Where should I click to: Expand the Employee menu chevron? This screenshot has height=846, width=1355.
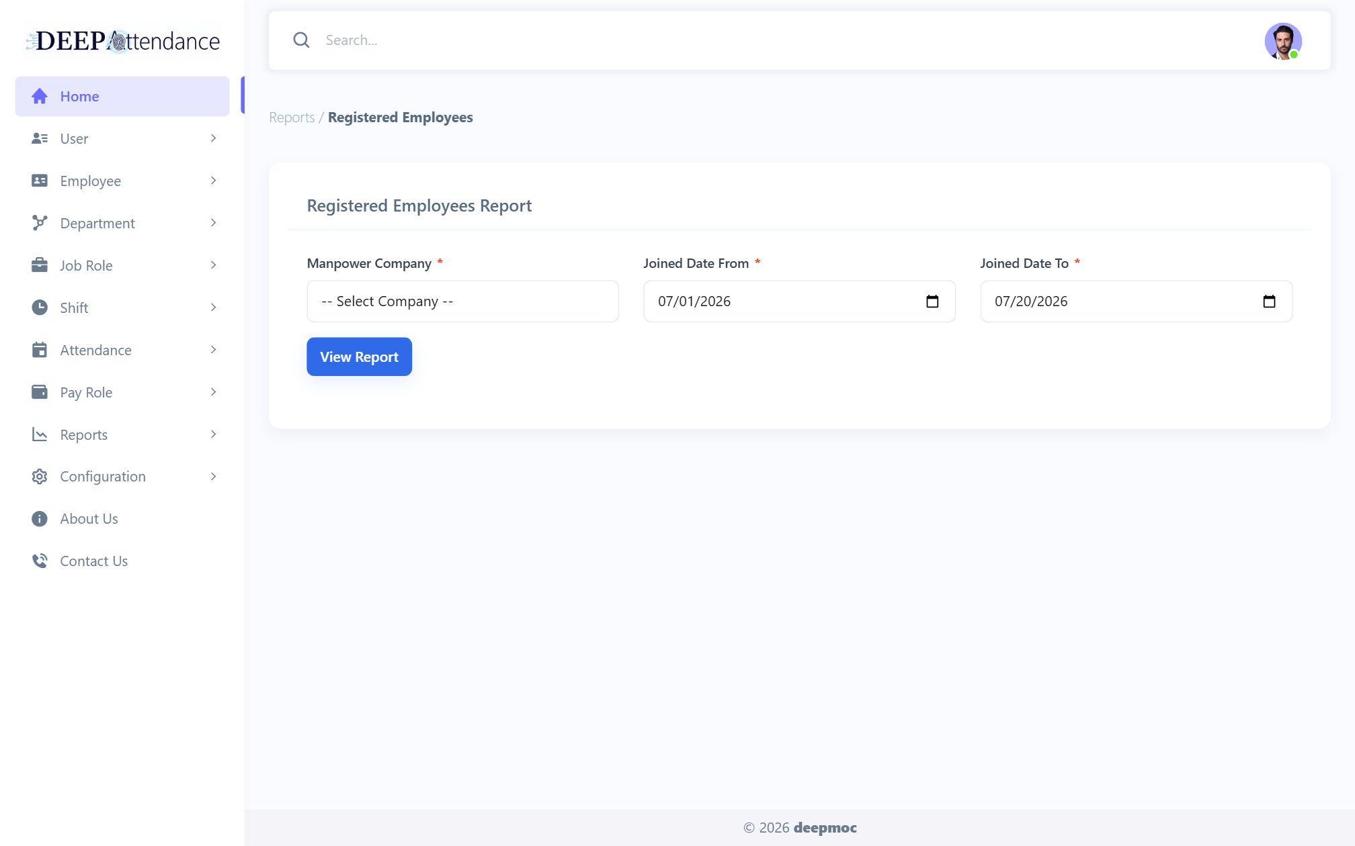(213, 181)
